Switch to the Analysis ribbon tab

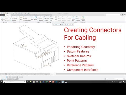tap(14, 15)
